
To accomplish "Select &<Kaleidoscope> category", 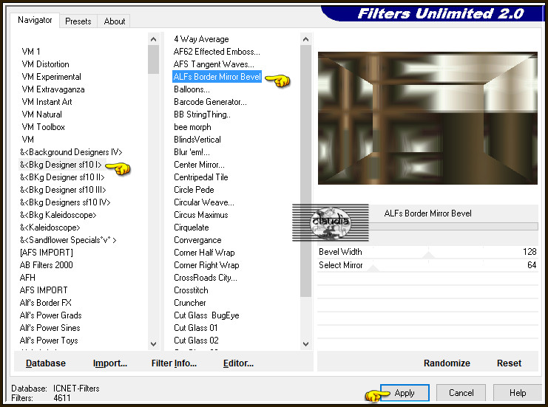I will tap(50, 228).
